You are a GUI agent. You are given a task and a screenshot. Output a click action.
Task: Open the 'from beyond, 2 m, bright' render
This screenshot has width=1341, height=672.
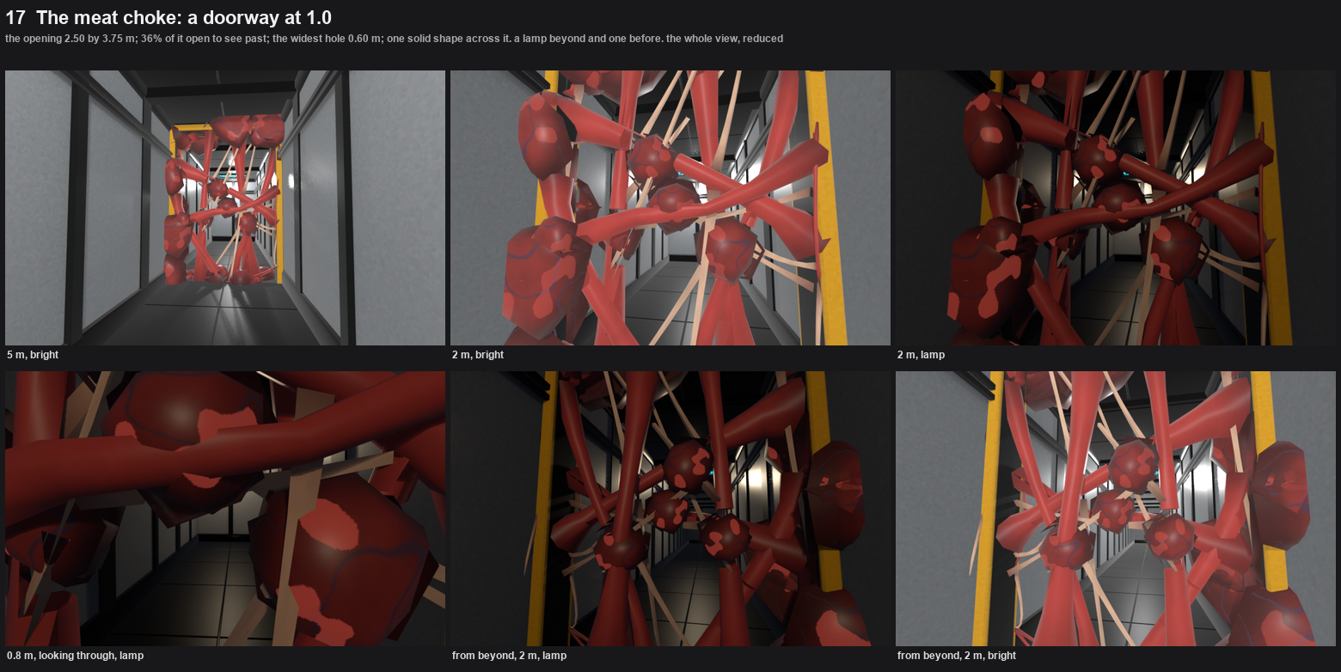[x=1116, y=509]
